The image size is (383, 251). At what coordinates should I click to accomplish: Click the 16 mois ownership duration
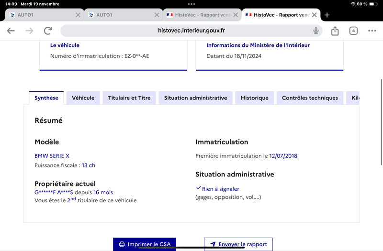click(103, 192)
